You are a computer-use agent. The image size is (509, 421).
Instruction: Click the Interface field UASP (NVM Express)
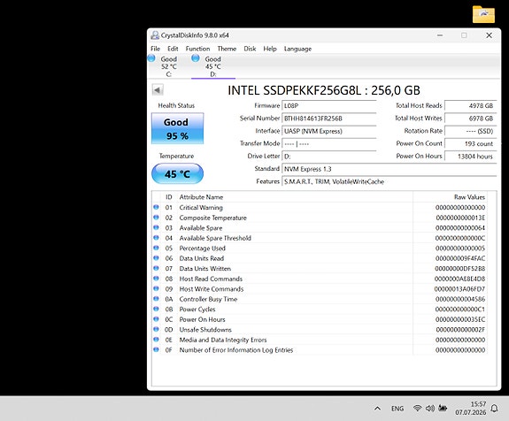pyautogui.click(x=328, y=131)
